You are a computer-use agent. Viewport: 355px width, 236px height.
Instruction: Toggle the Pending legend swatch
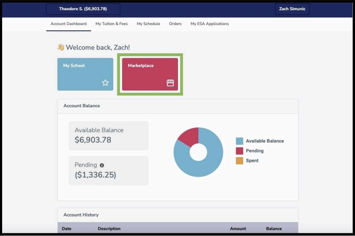click(x=240, y=151)
